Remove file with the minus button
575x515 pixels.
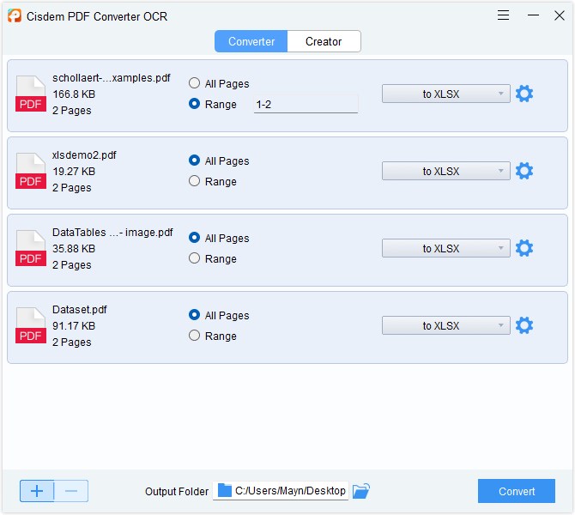coord(71,491)
